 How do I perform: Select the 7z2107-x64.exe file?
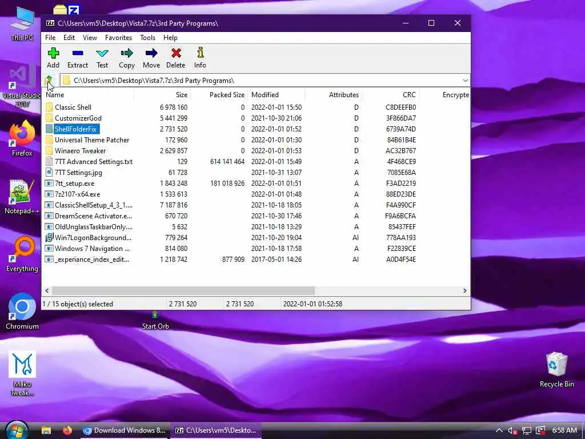click(77, 194)
